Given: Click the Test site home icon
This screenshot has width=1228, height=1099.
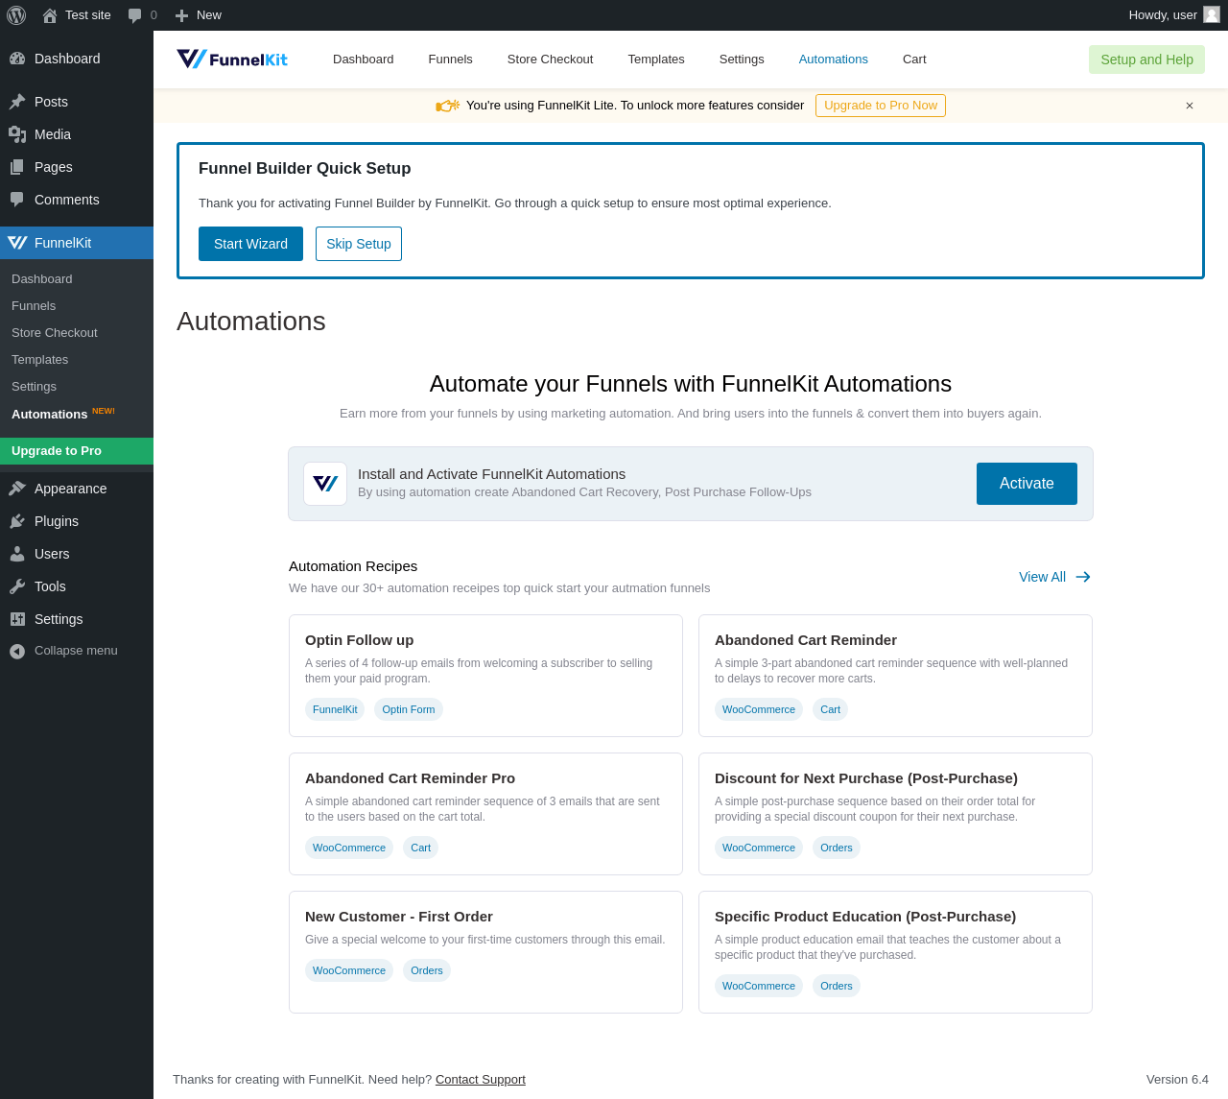Looking at the screenshot, I should click(x=50, y=15).
